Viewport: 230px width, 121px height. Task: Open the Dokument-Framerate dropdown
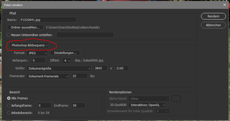click(48, 76)
